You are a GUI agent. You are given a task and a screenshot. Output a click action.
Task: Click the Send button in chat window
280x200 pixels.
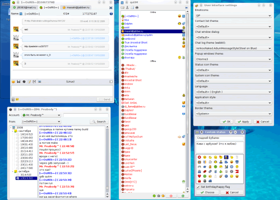coord(105,100)
